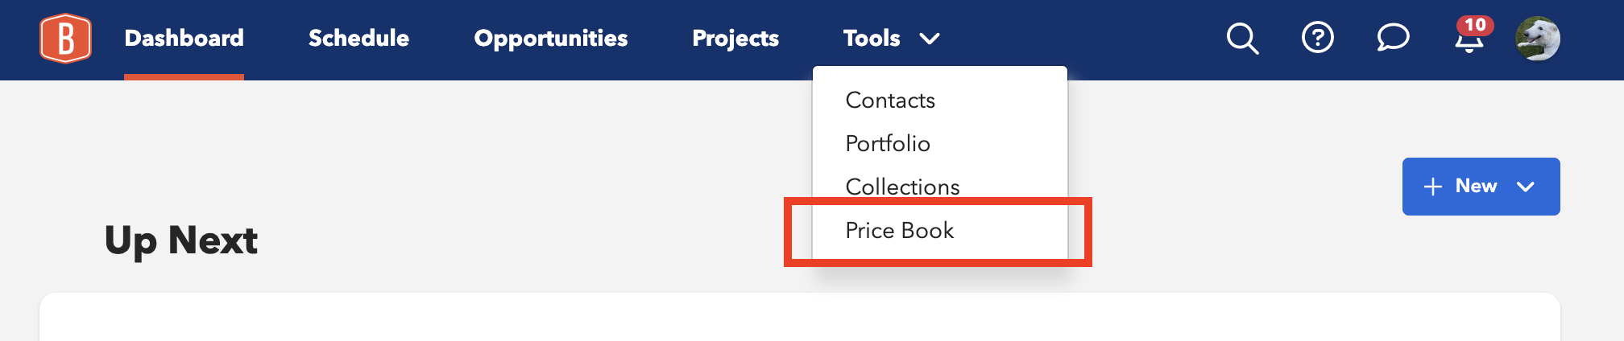Switch to the Dashboard tab
The image size is (1624, 341).
click(x=184, y=38)
